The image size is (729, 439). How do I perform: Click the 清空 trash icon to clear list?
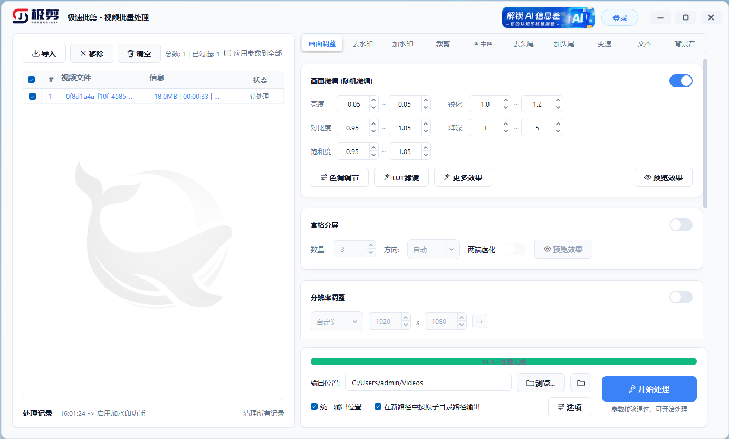pyautogui.click(x=129, y=53)
